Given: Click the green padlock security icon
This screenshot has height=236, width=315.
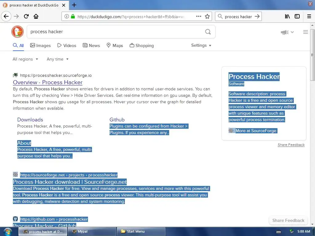Looking at the screenshot, I should pyautogui.click(x=73, y=17).
